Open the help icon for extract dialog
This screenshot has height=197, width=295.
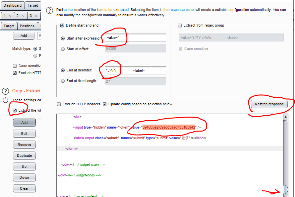point(49,10)
